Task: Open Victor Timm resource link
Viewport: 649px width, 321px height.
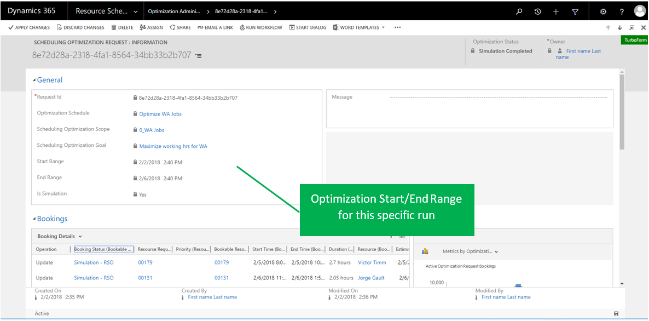Action: [372, 262]
